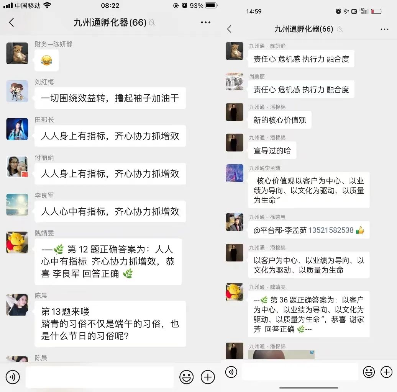Image resolution: width=397 pixels, height=392 pixels.
Task: Tap the plus attachment icon in right chat
Action: [386, 372]
